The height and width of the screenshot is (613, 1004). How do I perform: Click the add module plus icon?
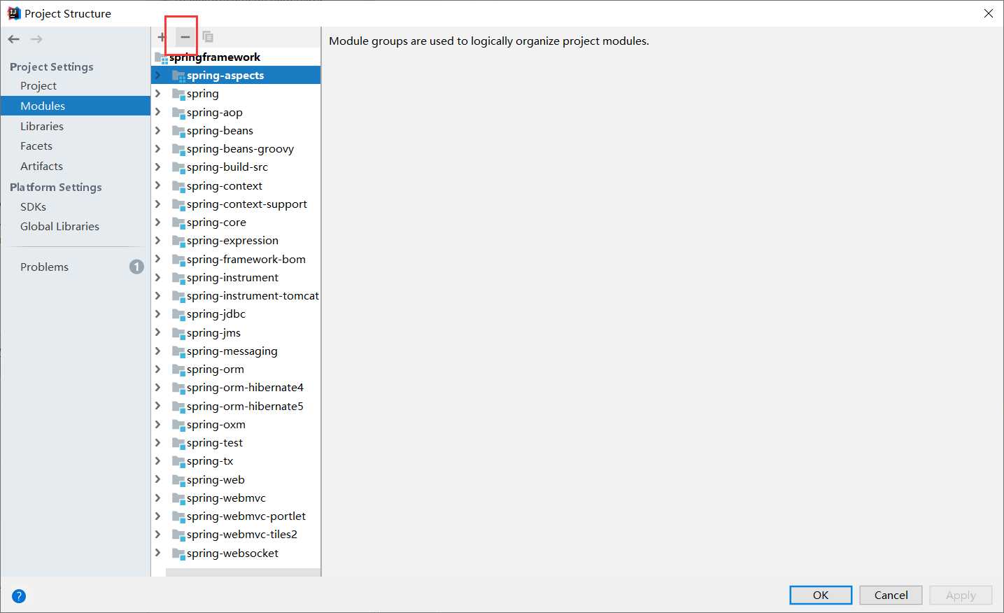[x=162, y=37]
